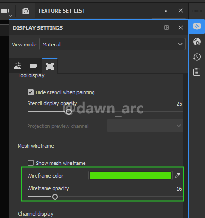
Task: Uncheck Hide stencil when painting
Action: point(30,92)
